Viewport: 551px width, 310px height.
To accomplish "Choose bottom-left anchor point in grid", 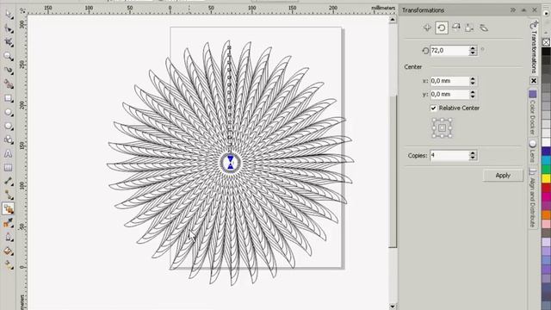I will coord(434,136).
